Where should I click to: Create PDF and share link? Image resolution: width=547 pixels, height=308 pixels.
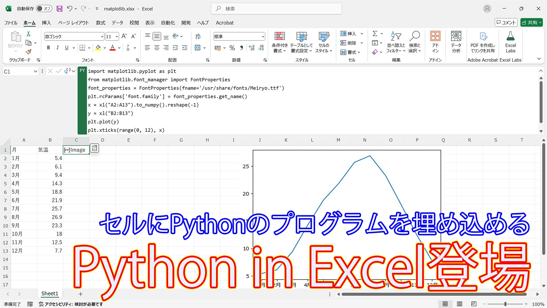[483, 42]
